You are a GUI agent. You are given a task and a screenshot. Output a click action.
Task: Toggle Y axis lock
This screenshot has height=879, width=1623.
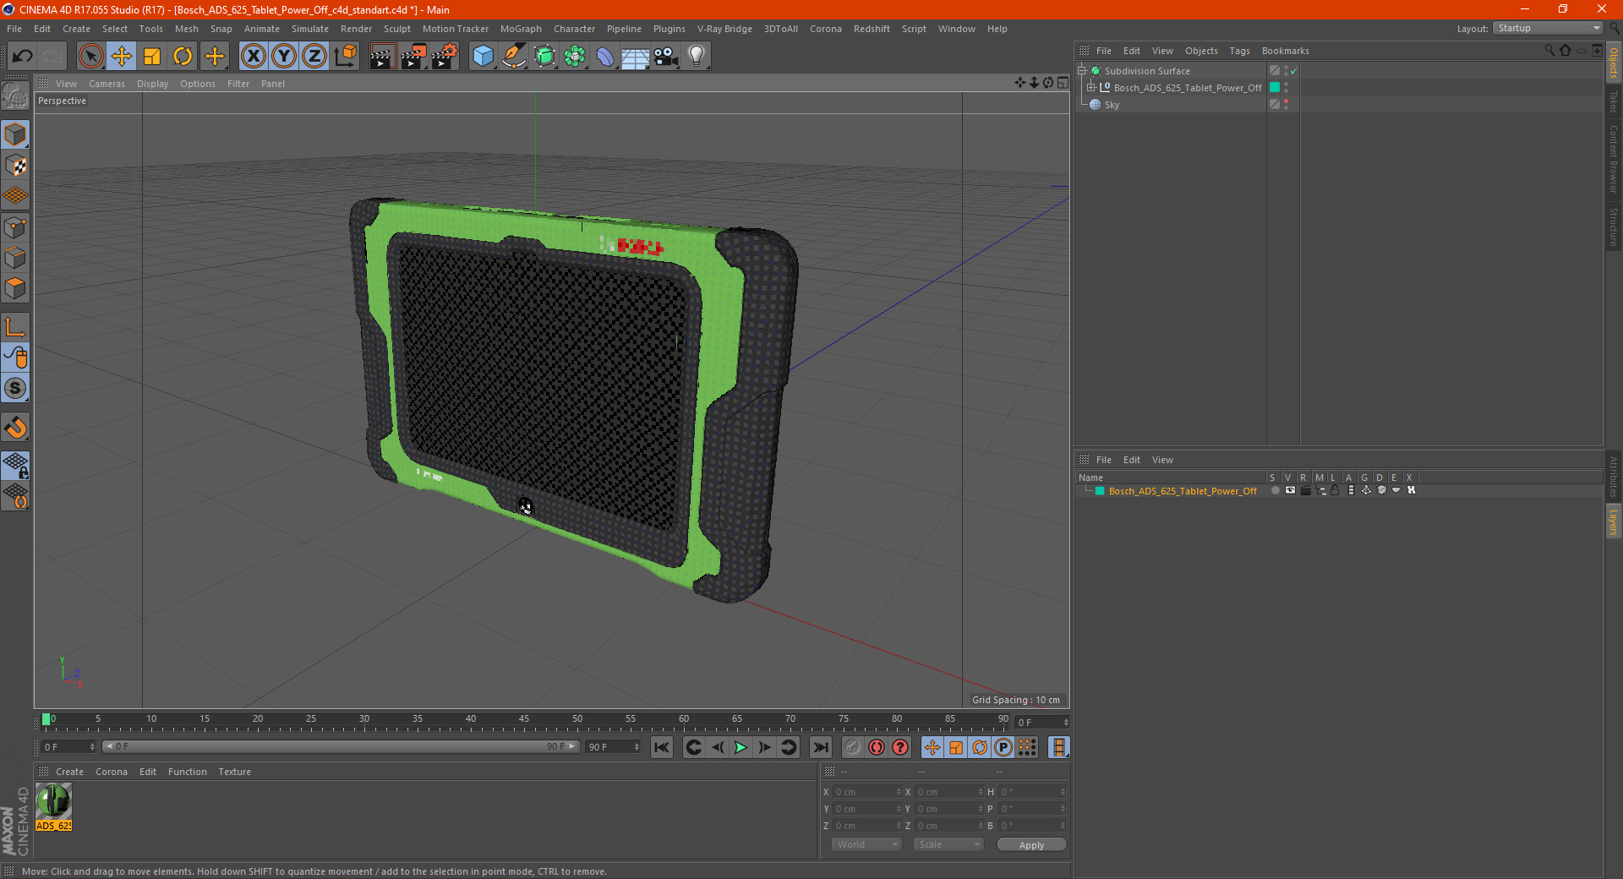coord(284,57)
